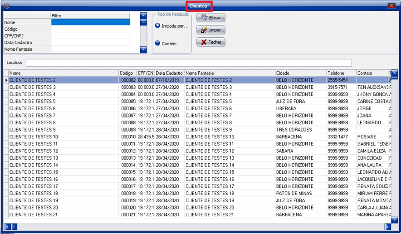Screen dimensions: 401x234
Task: Click the Nome filter input cell
Action: pos(90,22)
